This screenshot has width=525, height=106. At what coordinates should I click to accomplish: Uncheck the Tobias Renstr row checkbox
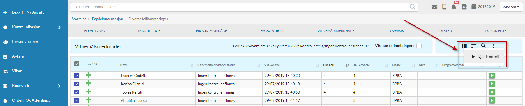77,92
